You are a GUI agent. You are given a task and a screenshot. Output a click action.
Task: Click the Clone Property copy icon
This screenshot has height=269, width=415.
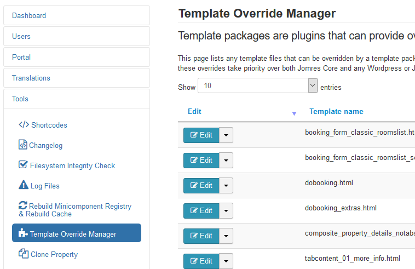pyautogui.click(x=24, y=253)
